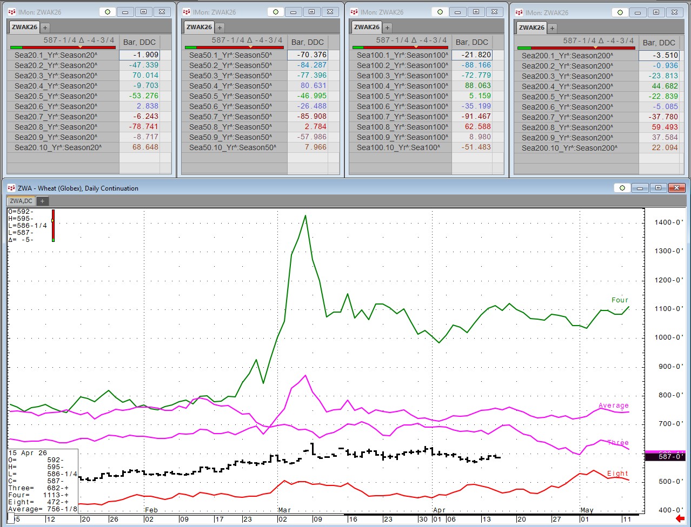The width and height of the screenshot is (691, 527).
Task: Click the green circle indicator in the Season20 monitor window
Action: pyautogui.click(x=108, y=12)
